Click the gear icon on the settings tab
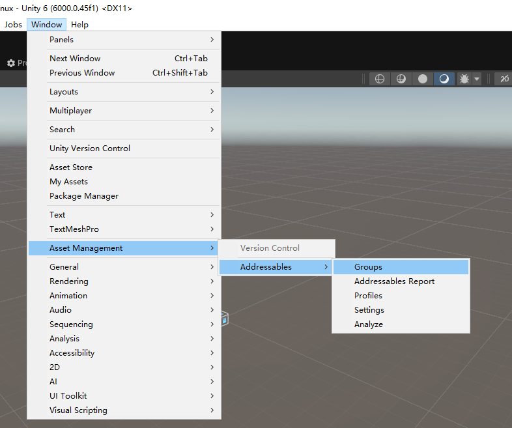Screen dimensions: 512x428 tap(11, 63)
